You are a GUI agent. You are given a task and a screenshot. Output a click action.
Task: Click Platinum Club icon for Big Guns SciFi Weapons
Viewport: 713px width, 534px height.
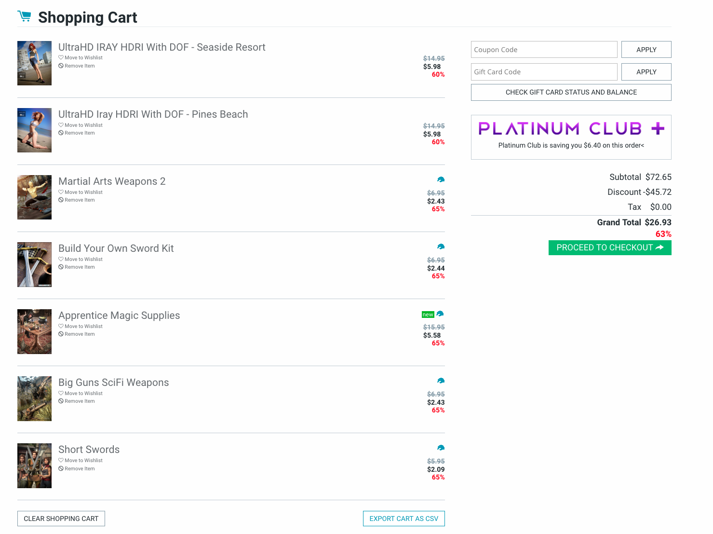(x=441, y=381)
